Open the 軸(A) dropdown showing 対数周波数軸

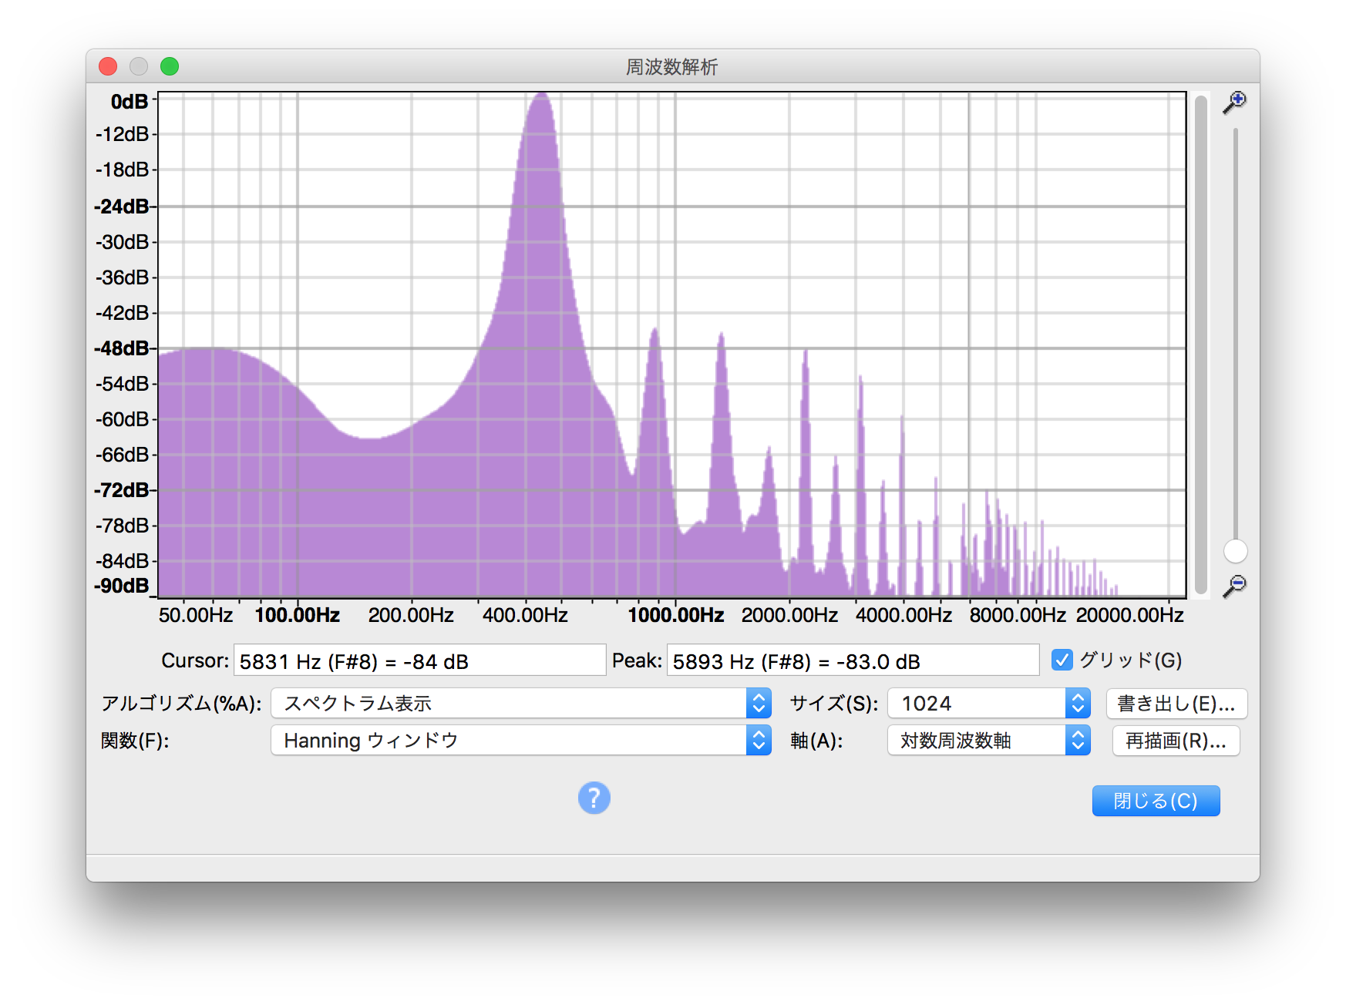pos(989,740)
